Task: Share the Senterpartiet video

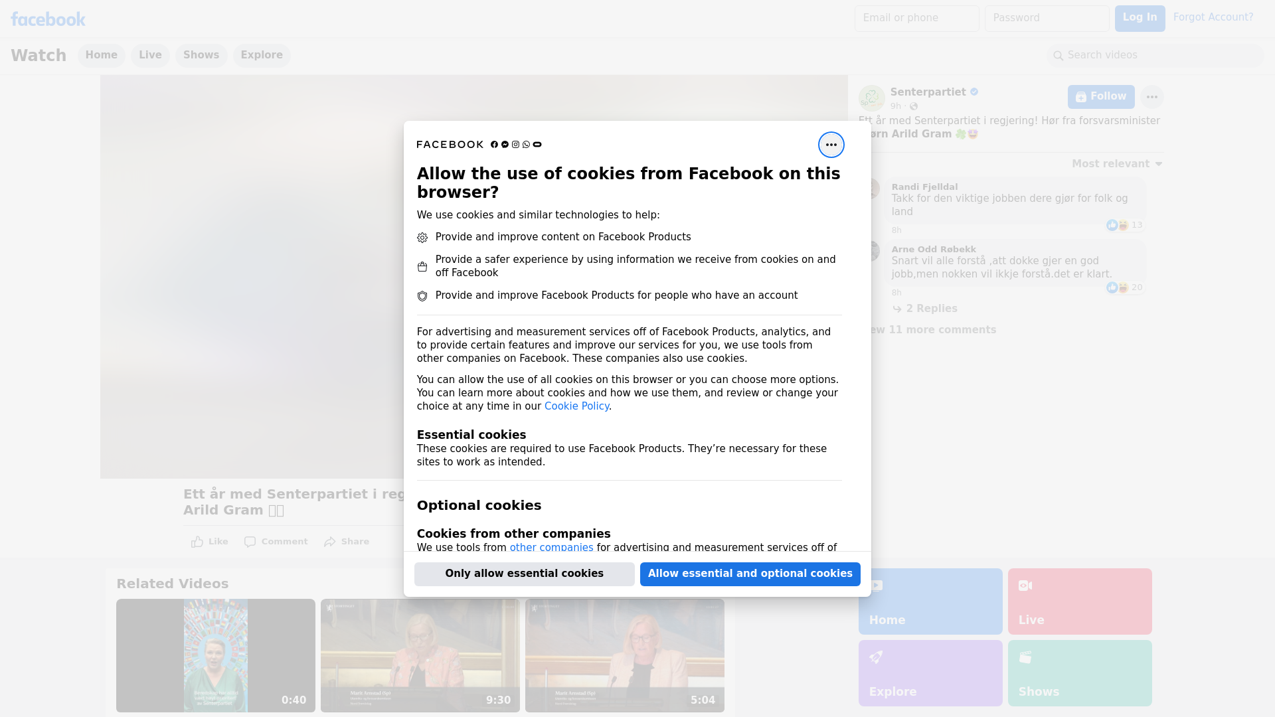Action: [347, 542]
